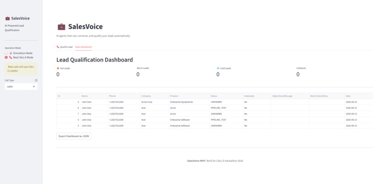
Task: Select the ID cell with value 7
Action: click(x=68, y=114)
